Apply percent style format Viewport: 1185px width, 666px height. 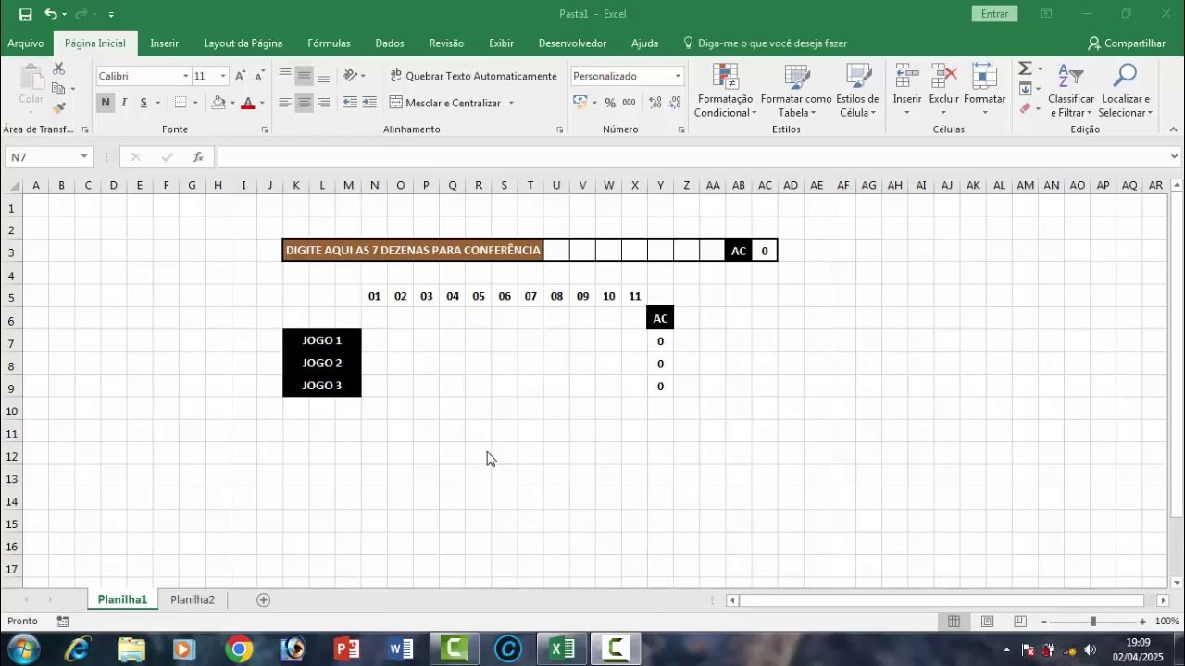[x=610, y=103]
